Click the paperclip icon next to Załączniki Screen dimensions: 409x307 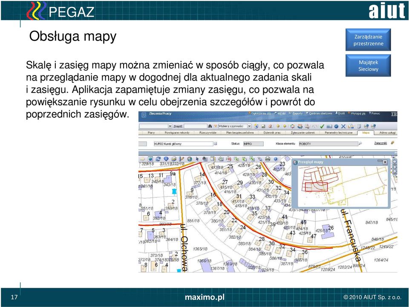pyautogui.click(x=392, y=142)
